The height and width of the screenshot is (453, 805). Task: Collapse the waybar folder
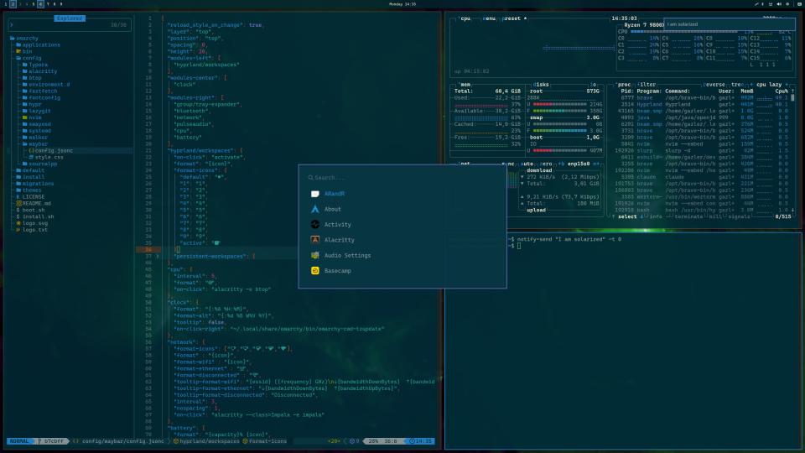[x=35, y=143]
